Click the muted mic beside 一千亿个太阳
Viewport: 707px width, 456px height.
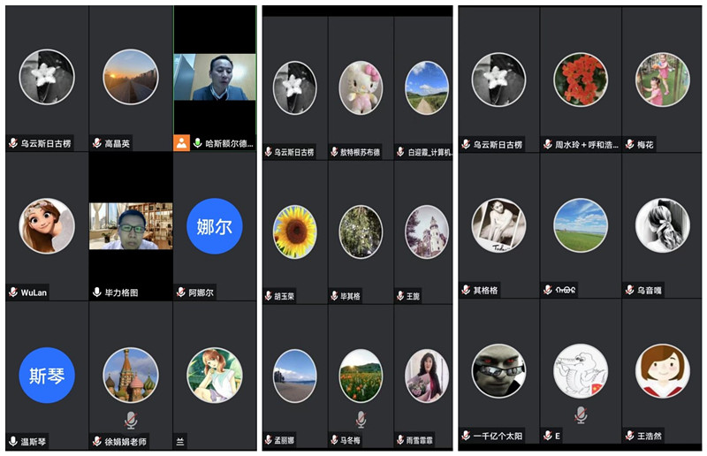click(x=466, y=436)
